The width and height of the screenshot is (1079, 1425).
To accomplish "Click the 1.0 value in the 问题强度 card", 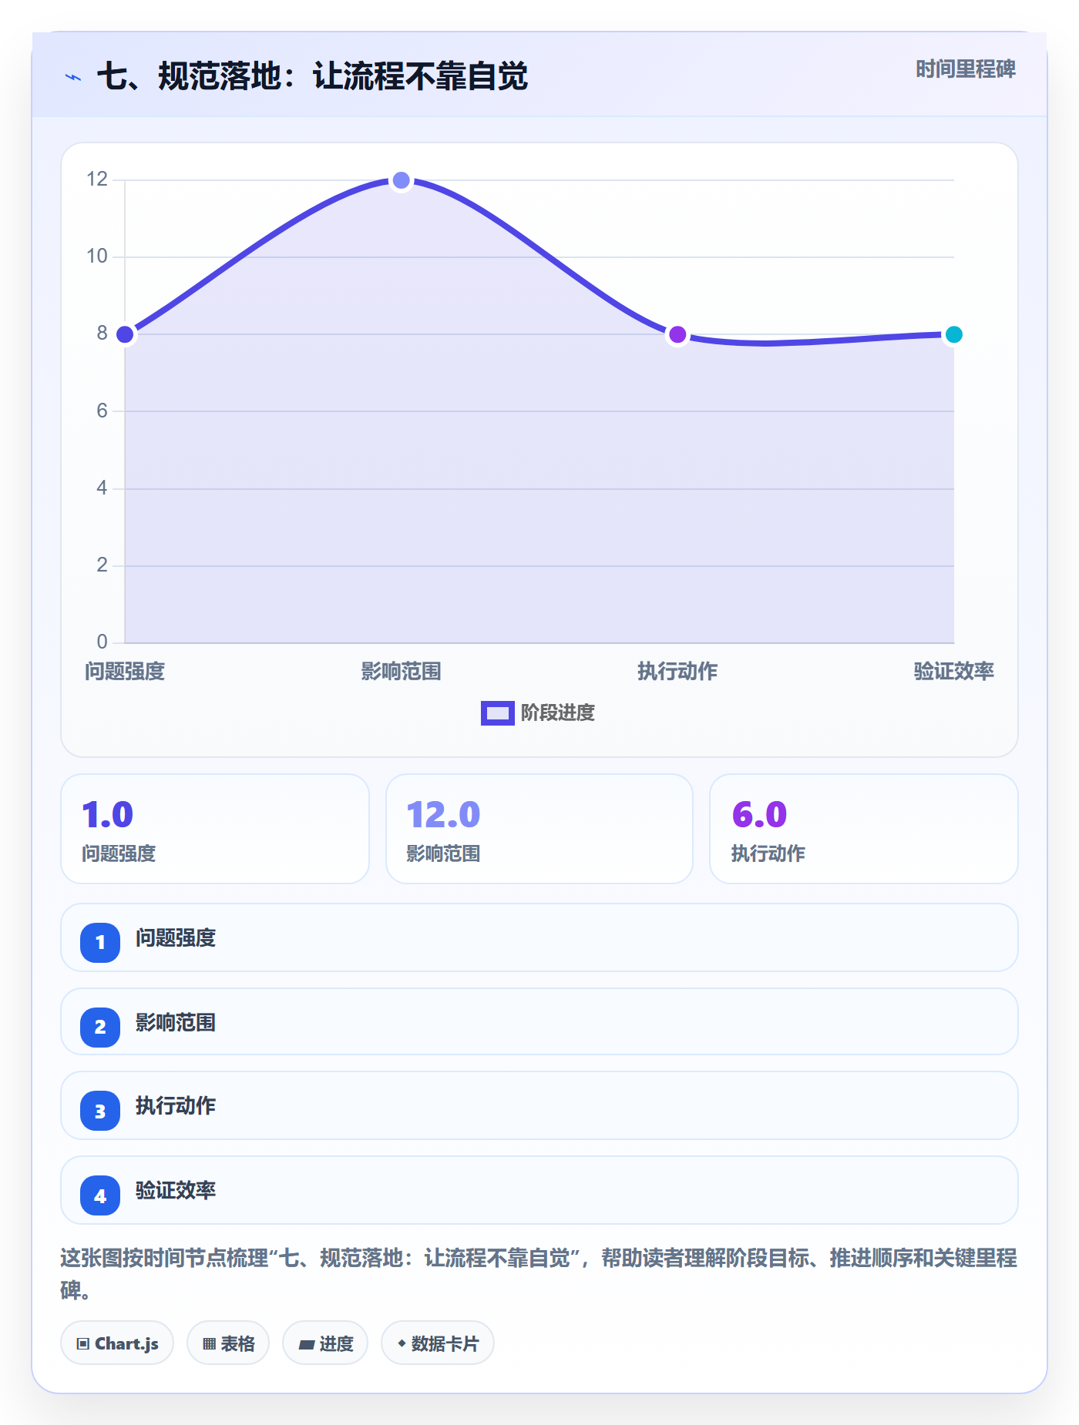I will (107, 814).
